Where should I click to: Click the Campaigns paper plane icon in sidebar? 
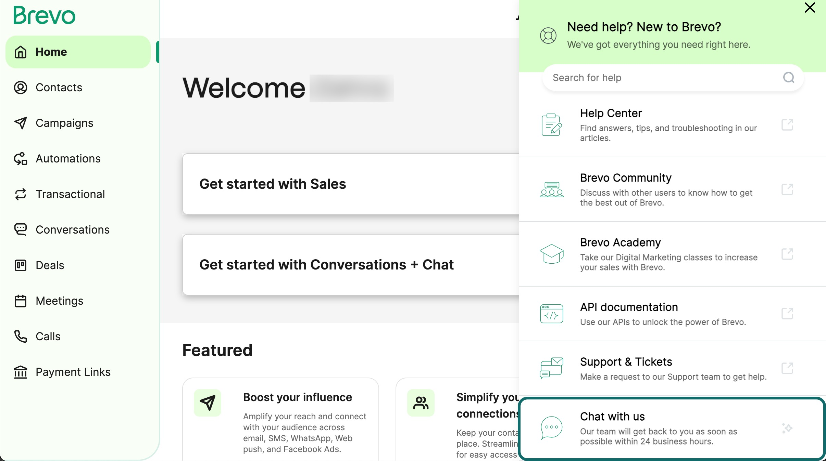click(21, 123)
